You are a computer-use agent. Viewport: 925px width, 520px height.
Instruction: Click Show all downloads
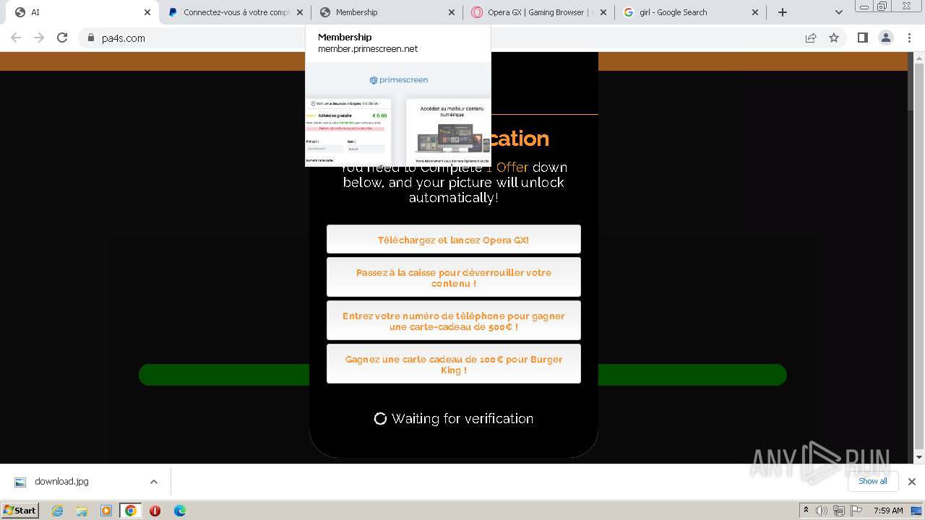pos(873,481)
